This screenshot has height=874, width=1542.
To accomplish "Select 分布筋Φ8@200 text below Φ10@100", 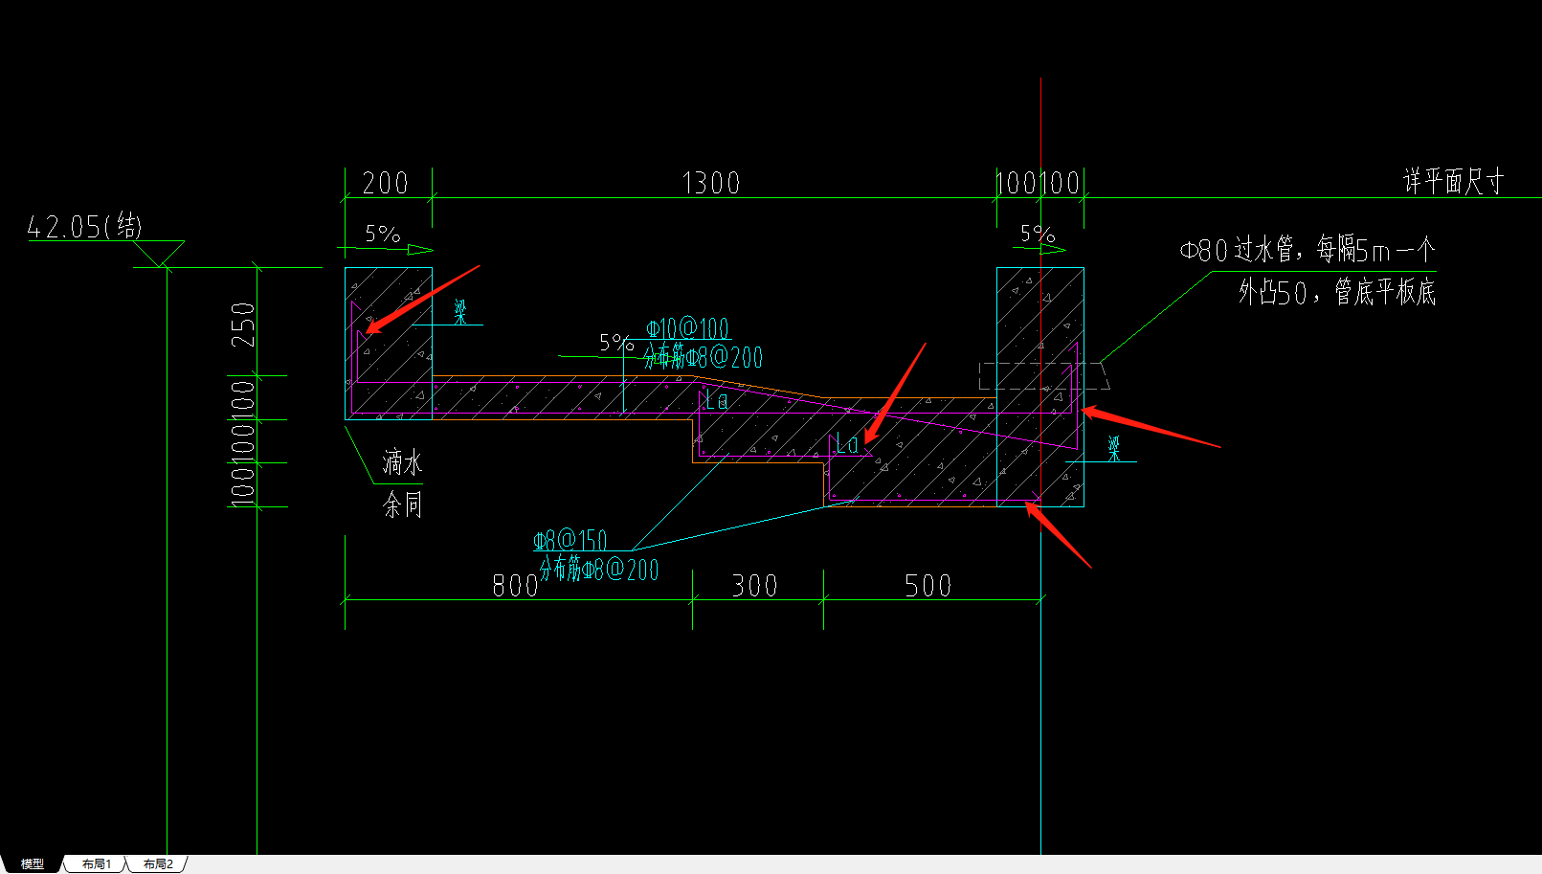I will (x=703, y=358).
